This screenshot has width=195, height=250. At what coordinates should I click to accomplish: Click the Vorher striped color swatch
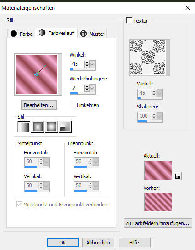tap(158, 202)
